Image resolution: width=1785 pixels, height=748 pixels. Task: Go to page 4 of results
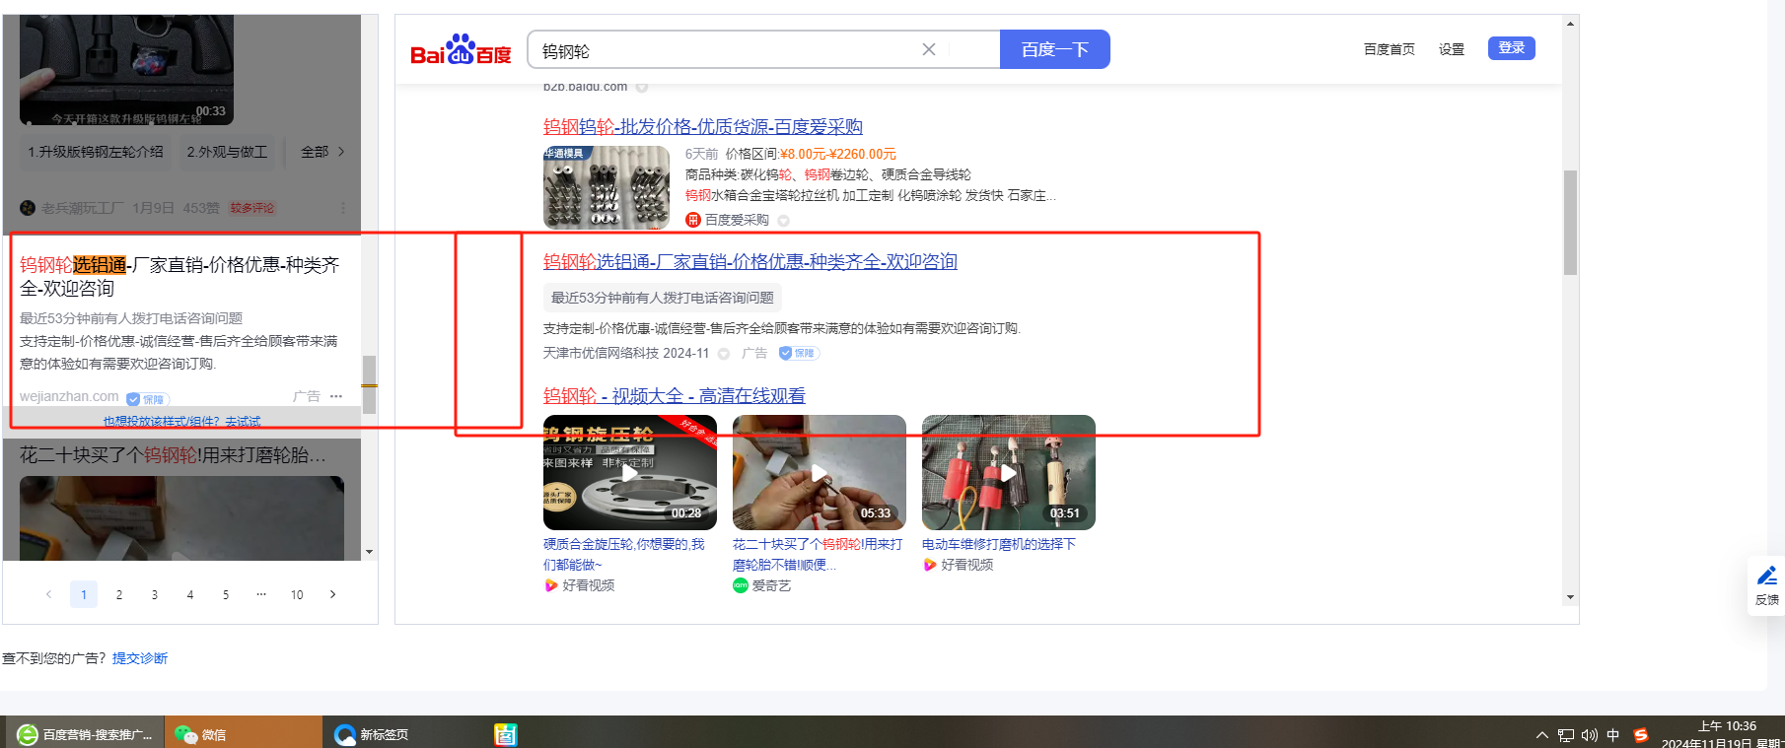pyautogui.click(x=190, y=594)
